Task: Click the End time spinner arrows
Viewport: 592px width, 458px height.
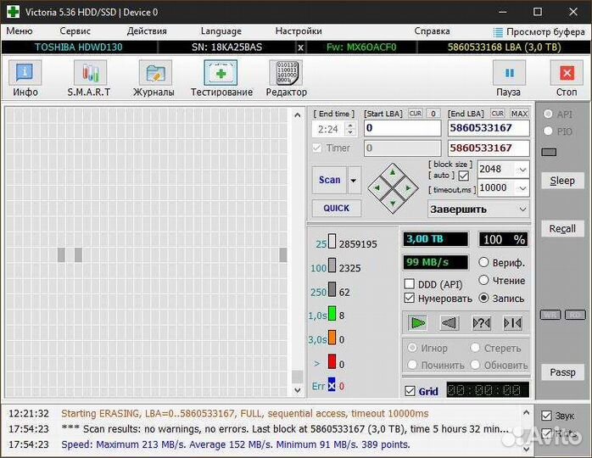Action: pos(350,129)
